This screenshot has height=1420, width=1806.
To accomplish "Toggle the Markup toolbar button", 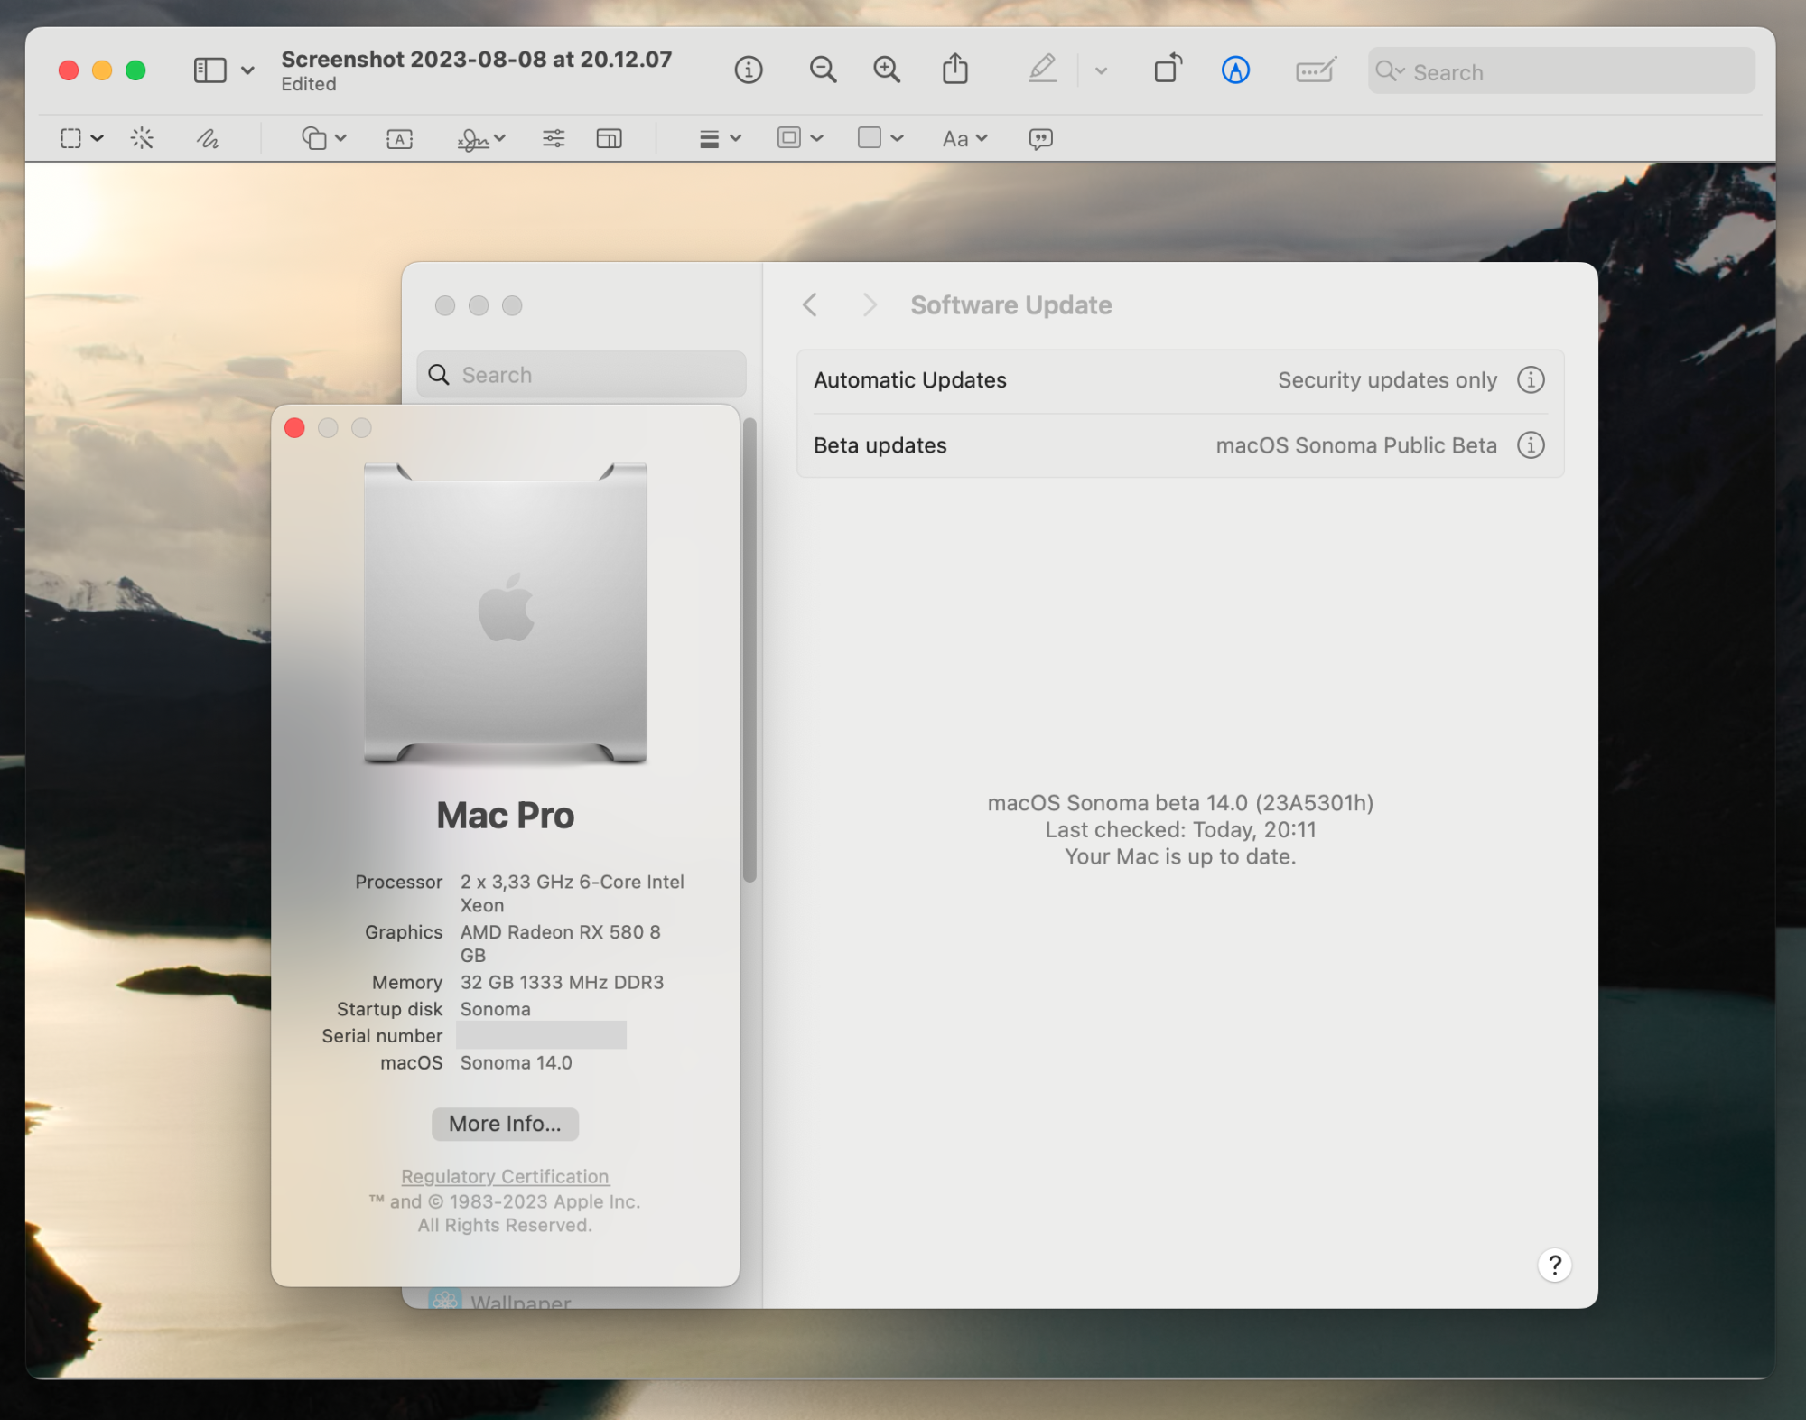I will (1234, 70).
